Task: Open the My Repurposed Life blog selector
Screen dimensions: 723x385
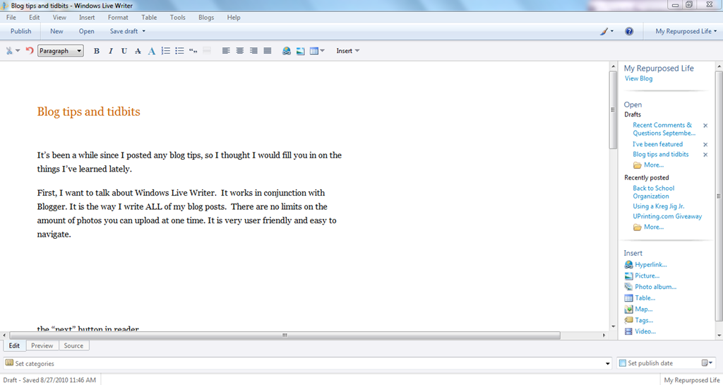Action: pyautogui.click(x=686, y=31)
